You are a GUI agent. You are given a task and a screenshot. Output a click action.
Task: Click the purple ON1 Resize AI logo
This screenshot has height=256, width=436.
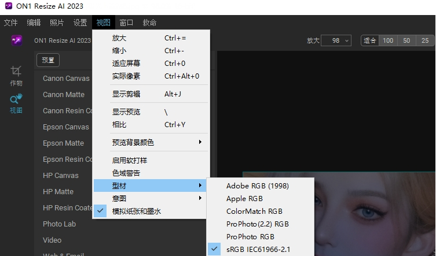pos(17,40)
